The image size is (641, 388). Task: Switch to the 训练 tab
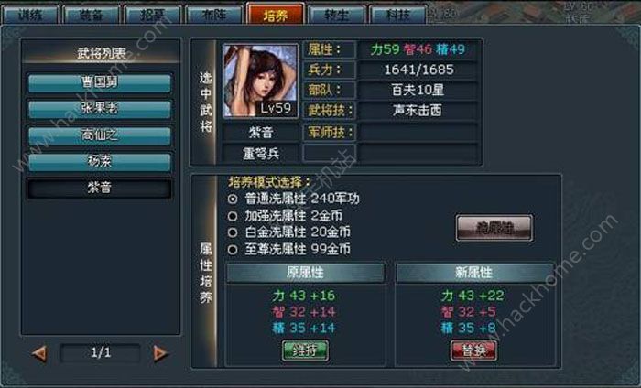(30, 15)
